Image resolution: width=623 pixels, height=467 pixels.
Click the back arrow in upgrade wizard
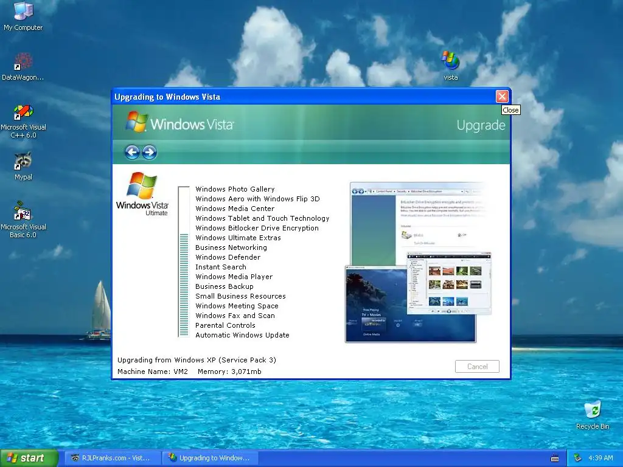(x=132, y=152)
